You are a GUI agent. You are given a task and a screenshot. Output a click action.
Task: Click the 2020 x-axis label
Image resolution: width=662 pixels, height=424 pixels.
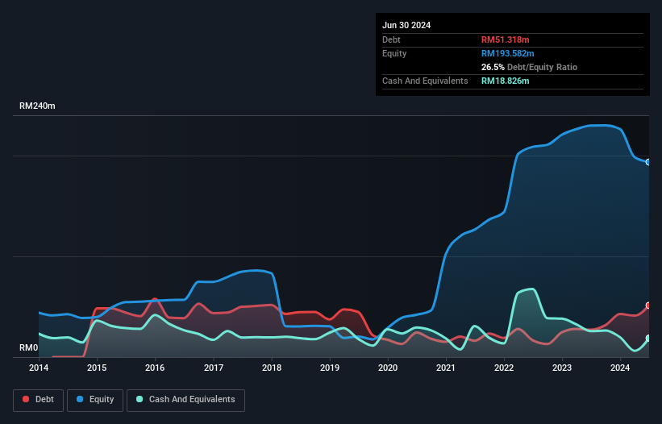click(388, 368)
